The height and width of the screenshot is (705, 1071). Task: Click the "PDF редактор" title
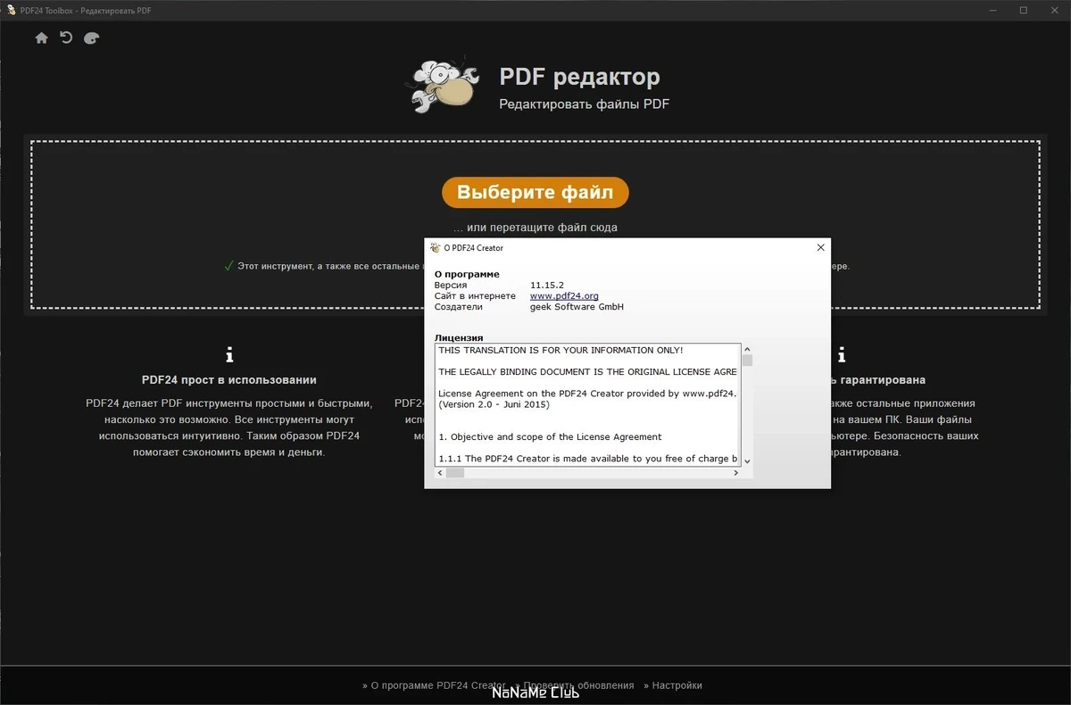click(x=579, y=77)
